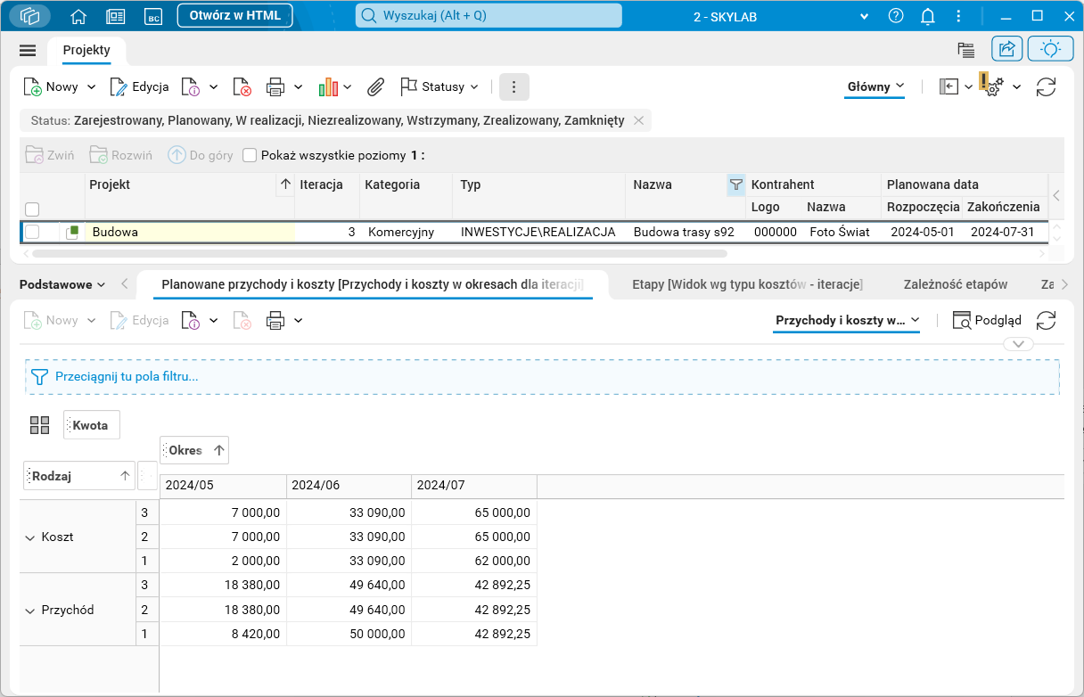The height and width of the screenshot is (697, 1084).
Task: Open the hamburger main menu
Action: click(28, 50)
